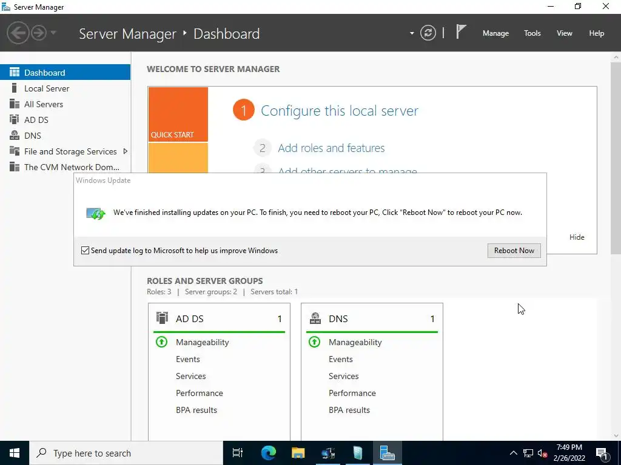621x465 pixels.
Task: Open the notifications flag
Action: click(461, 31)
